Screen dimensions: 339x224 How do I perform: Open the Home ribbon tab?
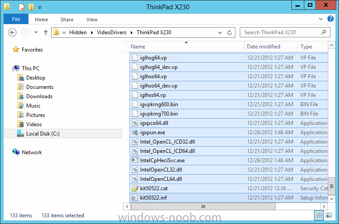click(x=41, y=20)
